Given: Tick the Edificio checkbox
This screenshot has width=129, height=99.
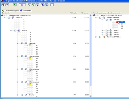Looking at the screenshot, I should [15, 30].
